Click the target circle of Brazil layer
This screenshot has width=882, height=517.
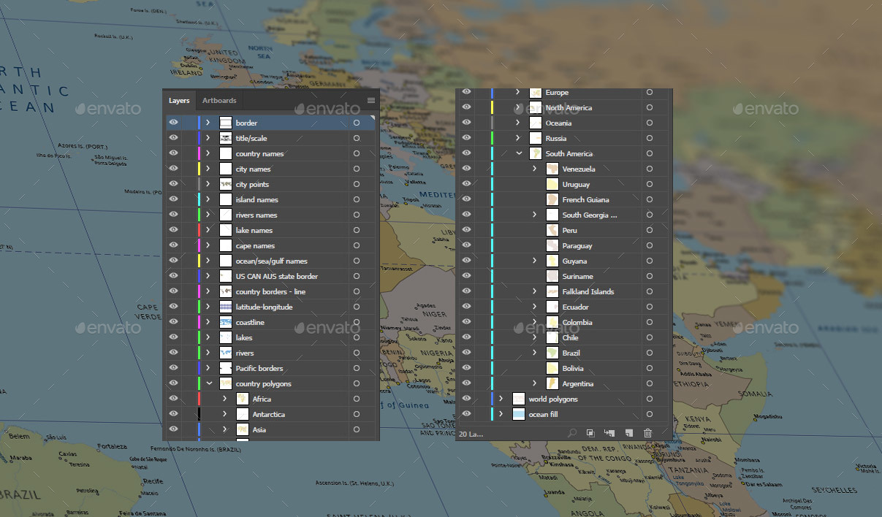[x=649, y=353]
